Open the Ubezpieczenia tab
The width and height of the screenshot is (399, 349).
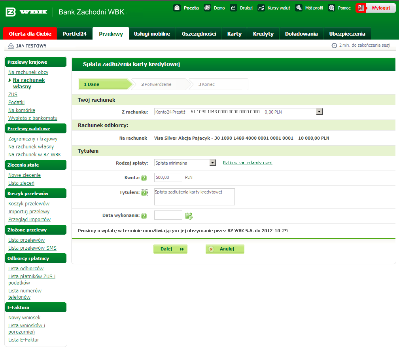347,34
